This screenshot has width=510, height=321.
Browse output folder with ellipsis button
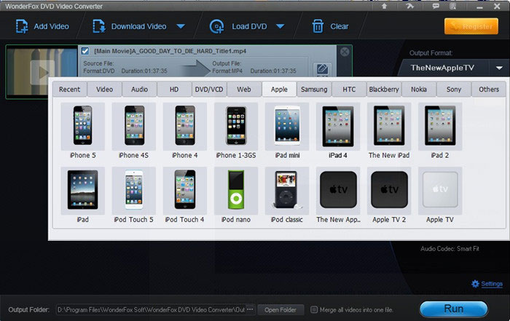coord(250,309)
